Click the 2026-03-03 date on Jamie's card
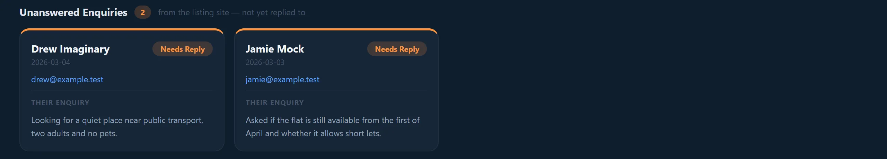 [x=265, y=62]
